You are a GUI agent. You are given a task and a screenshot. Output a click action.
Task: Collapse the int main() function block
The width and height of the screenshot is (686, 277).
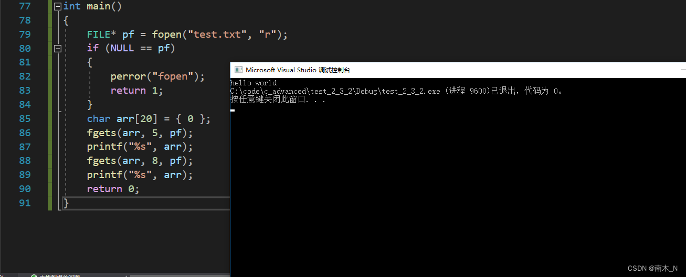(58, 6)
